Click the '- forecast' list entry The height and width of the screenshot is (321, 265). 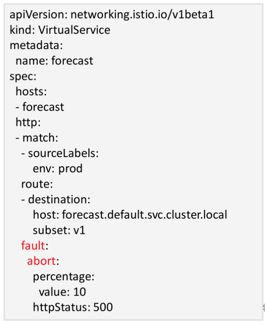[x=40, y=107]
